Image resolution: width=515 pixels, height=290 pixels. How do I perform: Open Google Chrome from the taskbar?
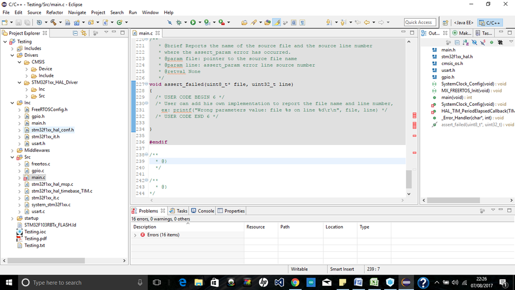click(x=295, y=282)
